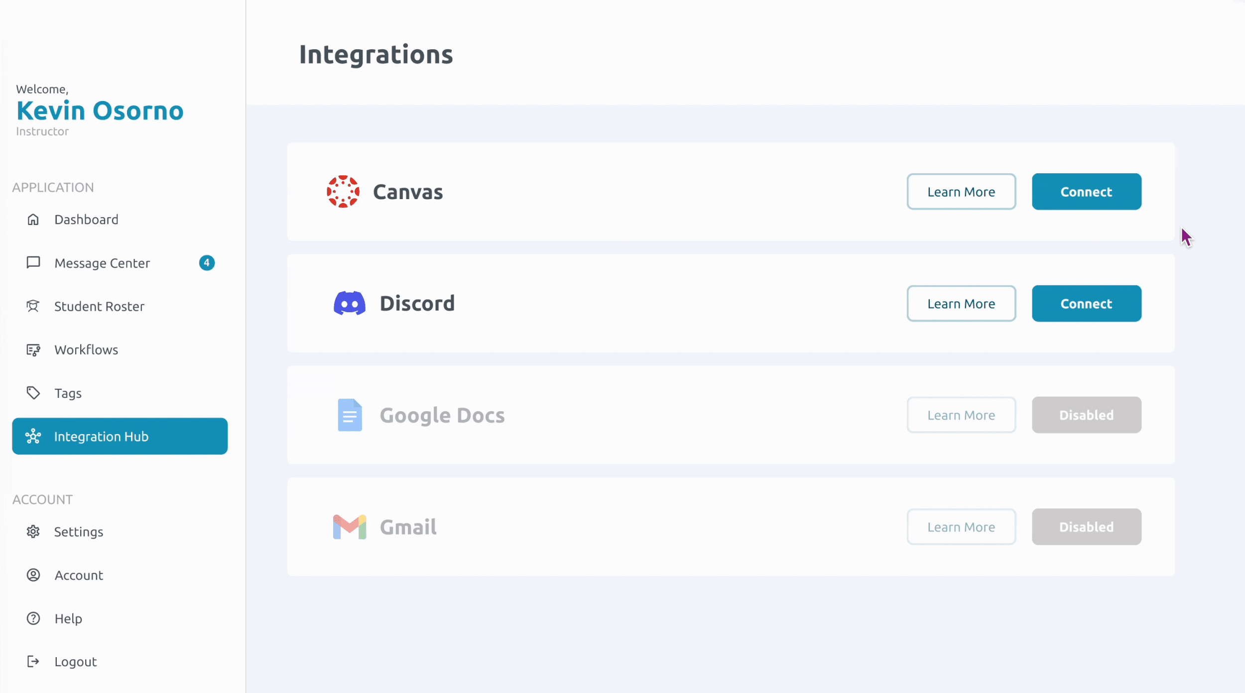Click the Google Docs file icon
This screenshot has width=1245, height=693.
(x=350, y=415)
